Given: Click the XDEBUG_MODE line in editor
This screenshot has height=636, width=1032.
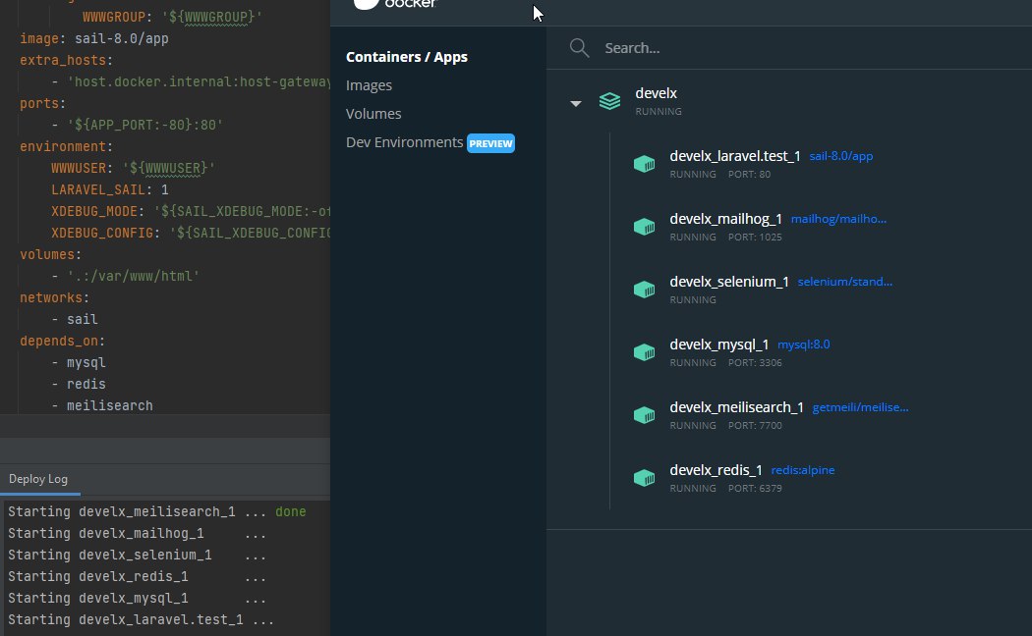Looking at the screenshot, I should click(x=191, y=212).
